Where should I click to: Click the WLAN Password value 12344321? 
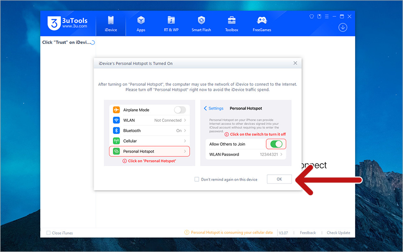point(269,155)
